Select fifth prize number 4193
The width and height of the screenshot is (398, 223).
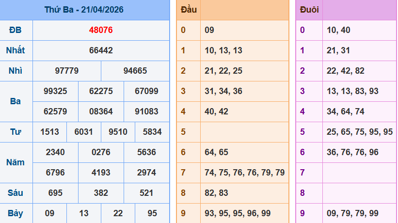(101, 173)
